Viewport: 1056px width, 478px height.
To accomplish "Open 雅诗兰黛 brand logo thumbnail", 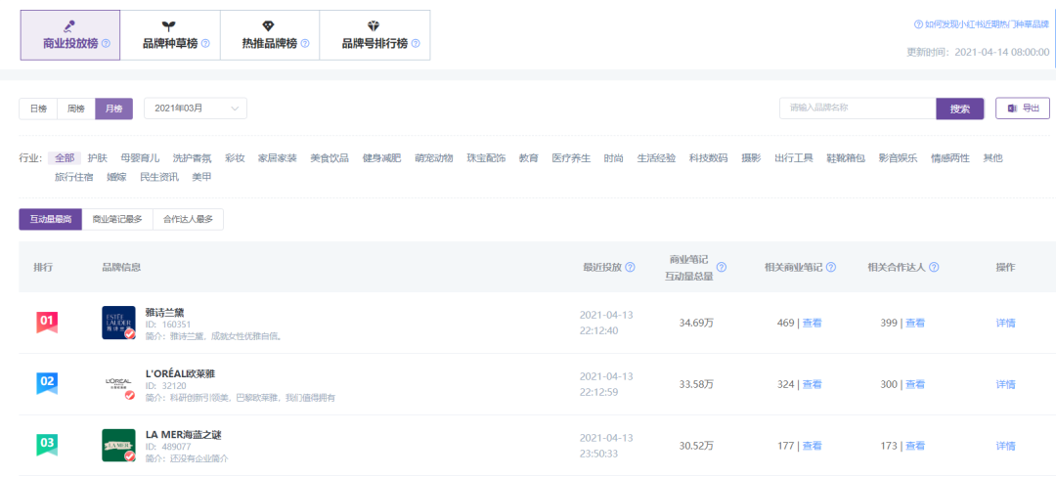I will point(118,323).
